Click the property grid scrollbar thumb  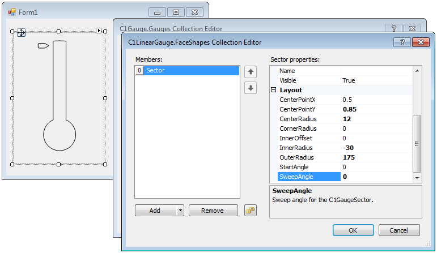[x=417, y=144]
